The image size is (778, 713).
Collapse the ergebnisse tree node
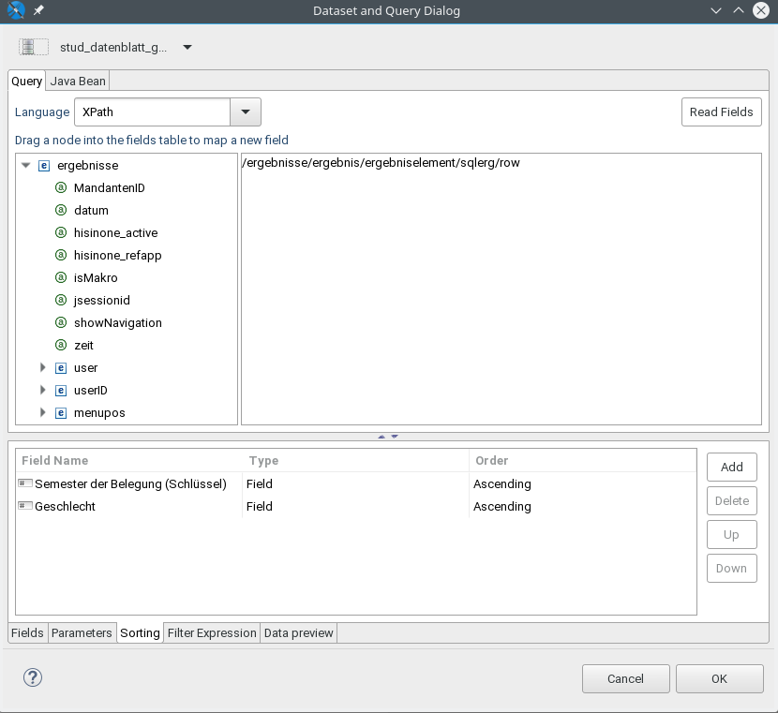[x=26, y=165]
